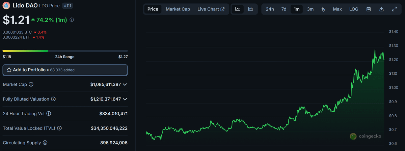Screen dimensions: 405x151
Task: Select 3m time range
Action: [310, 9]
